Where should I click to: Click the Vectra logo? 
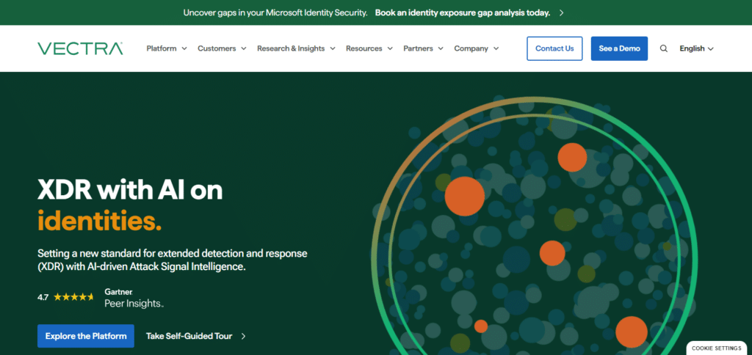(80, 48)
